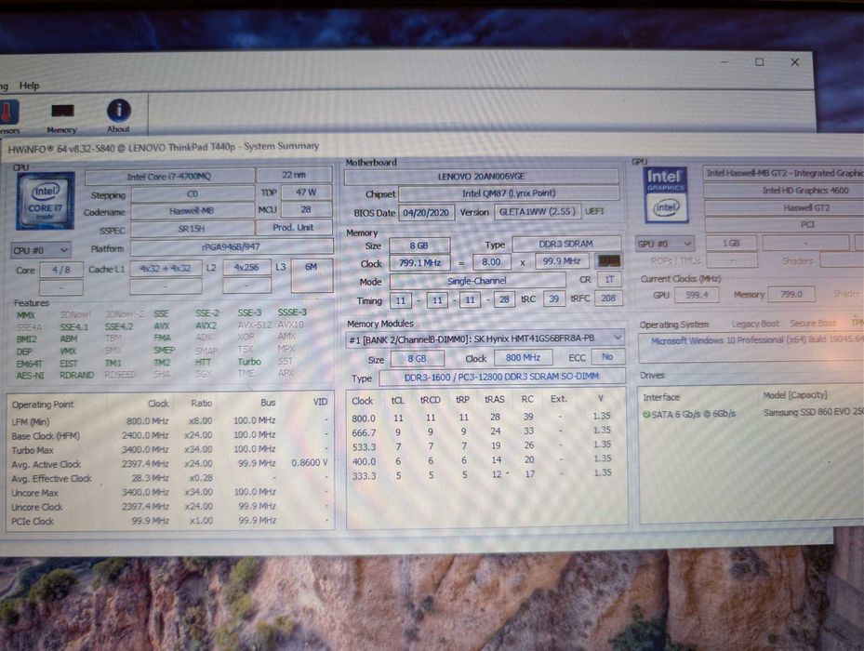
Task: Click the ECC No field
Action: [607, 357]
